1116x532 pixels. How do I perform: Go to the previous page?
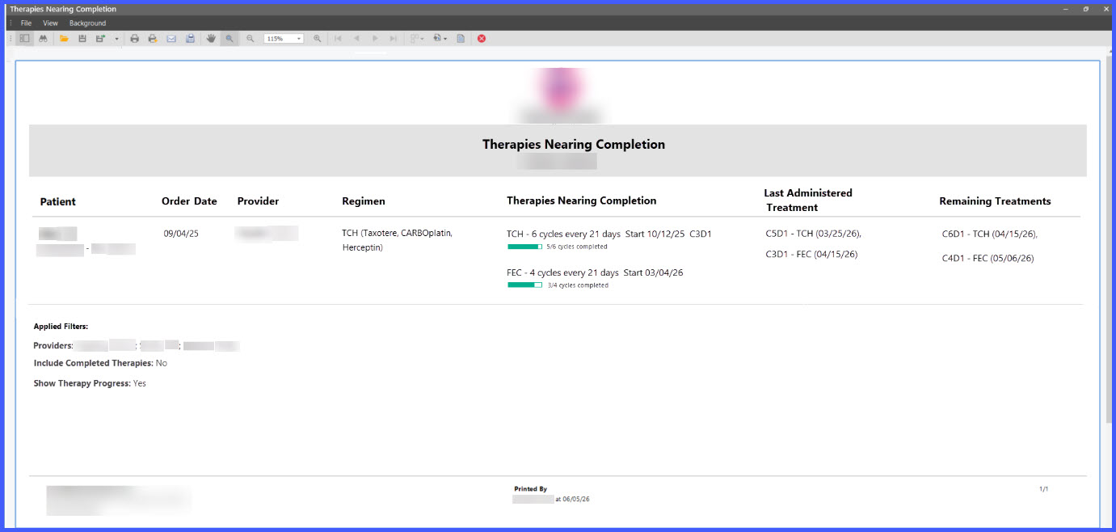tap(356, 38)
